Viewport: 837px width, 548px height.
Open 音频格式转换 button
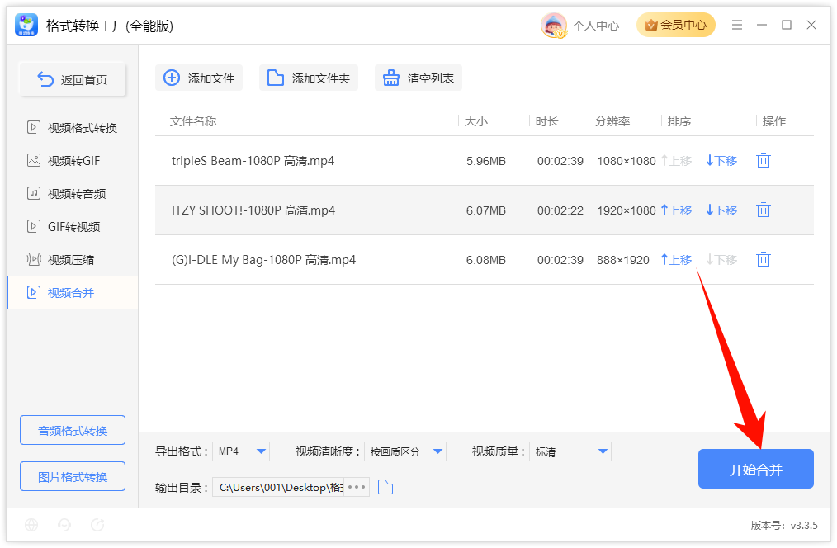(x=73, y=430)
